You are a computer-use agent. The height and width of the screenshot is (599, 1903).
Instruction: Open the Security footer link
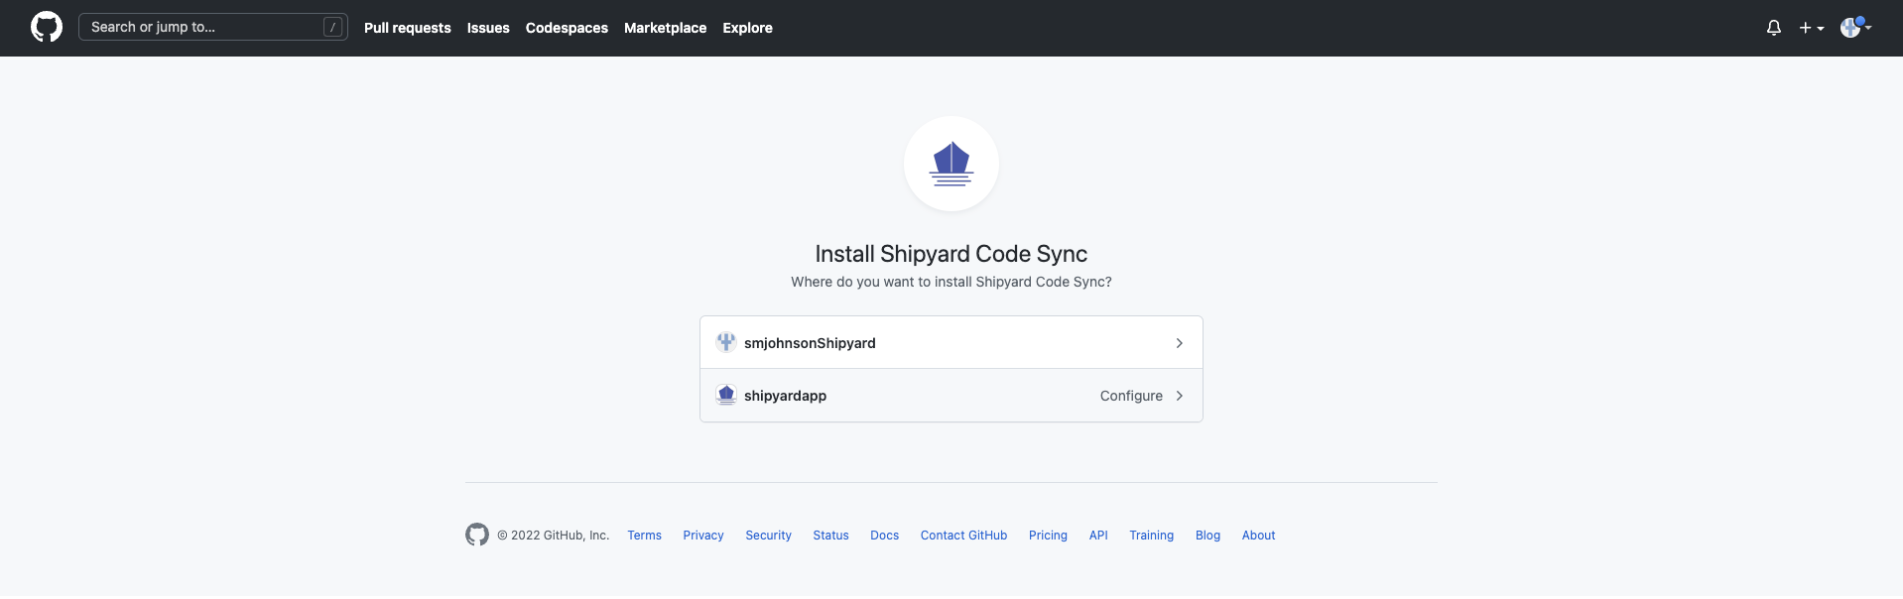pos(768,536)
